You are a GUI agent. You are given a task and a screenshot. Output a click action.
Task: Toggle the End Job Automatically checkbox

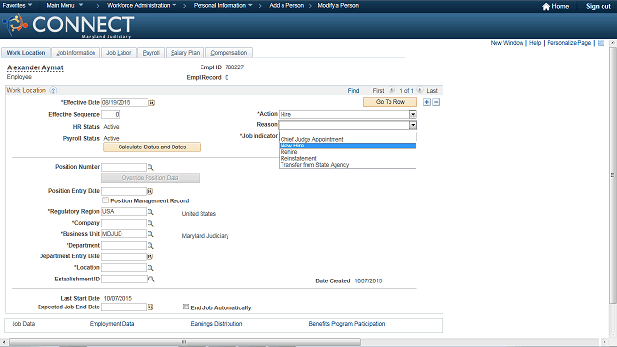coord(186,307)
